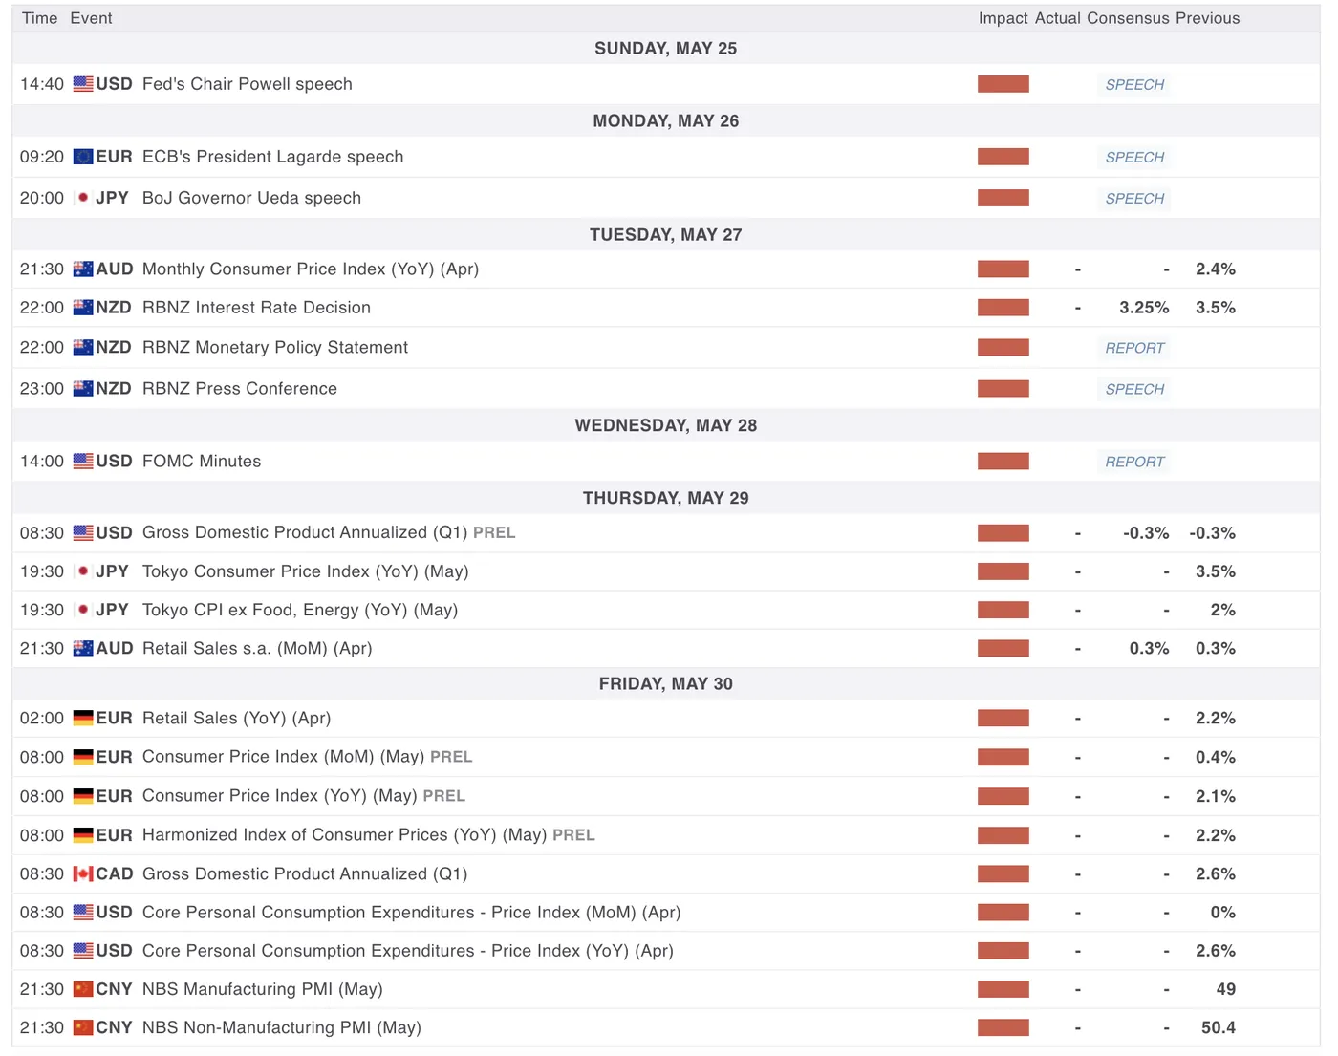Viewport: 1338px width, 1056px height.
Task: Open Fed's Chair Powell speech event
Action: 248,84
